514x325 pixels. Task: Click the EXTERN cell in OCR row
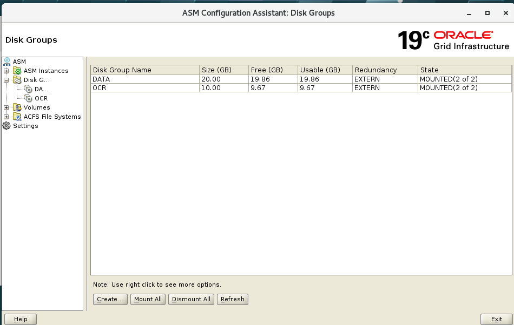click(385, 87)
